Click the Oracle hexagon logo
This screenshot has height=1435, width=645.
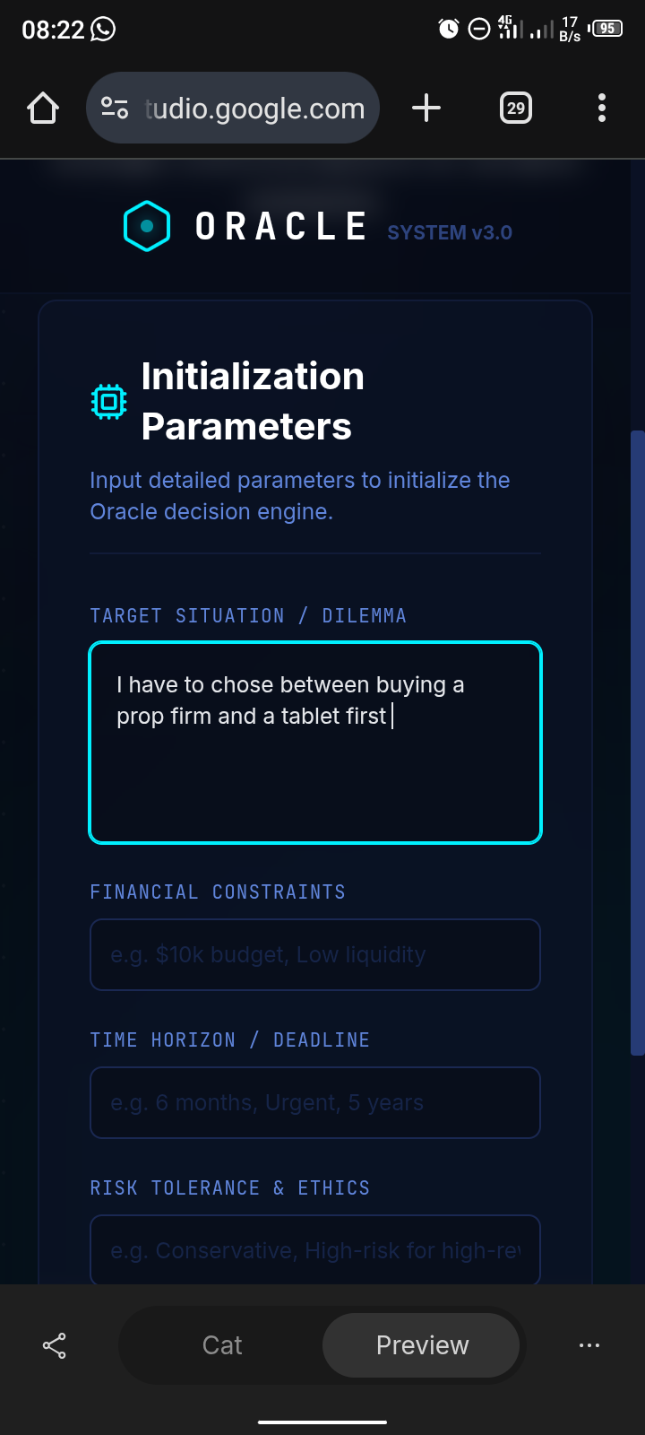click(x=147, y=226)
